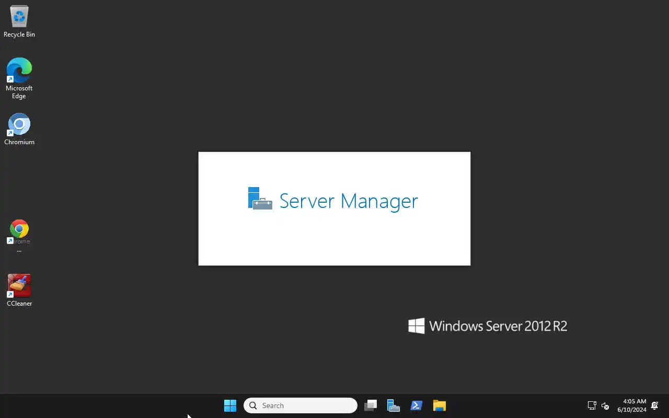Image resolution: width=669 pixels, height=418 pixels.
Task: Click the Server Manager splash screen
Action: (x=334, y=208)
